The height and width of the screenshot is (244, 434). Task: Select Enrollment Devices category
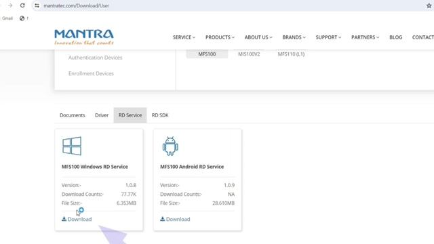(91, 74)
